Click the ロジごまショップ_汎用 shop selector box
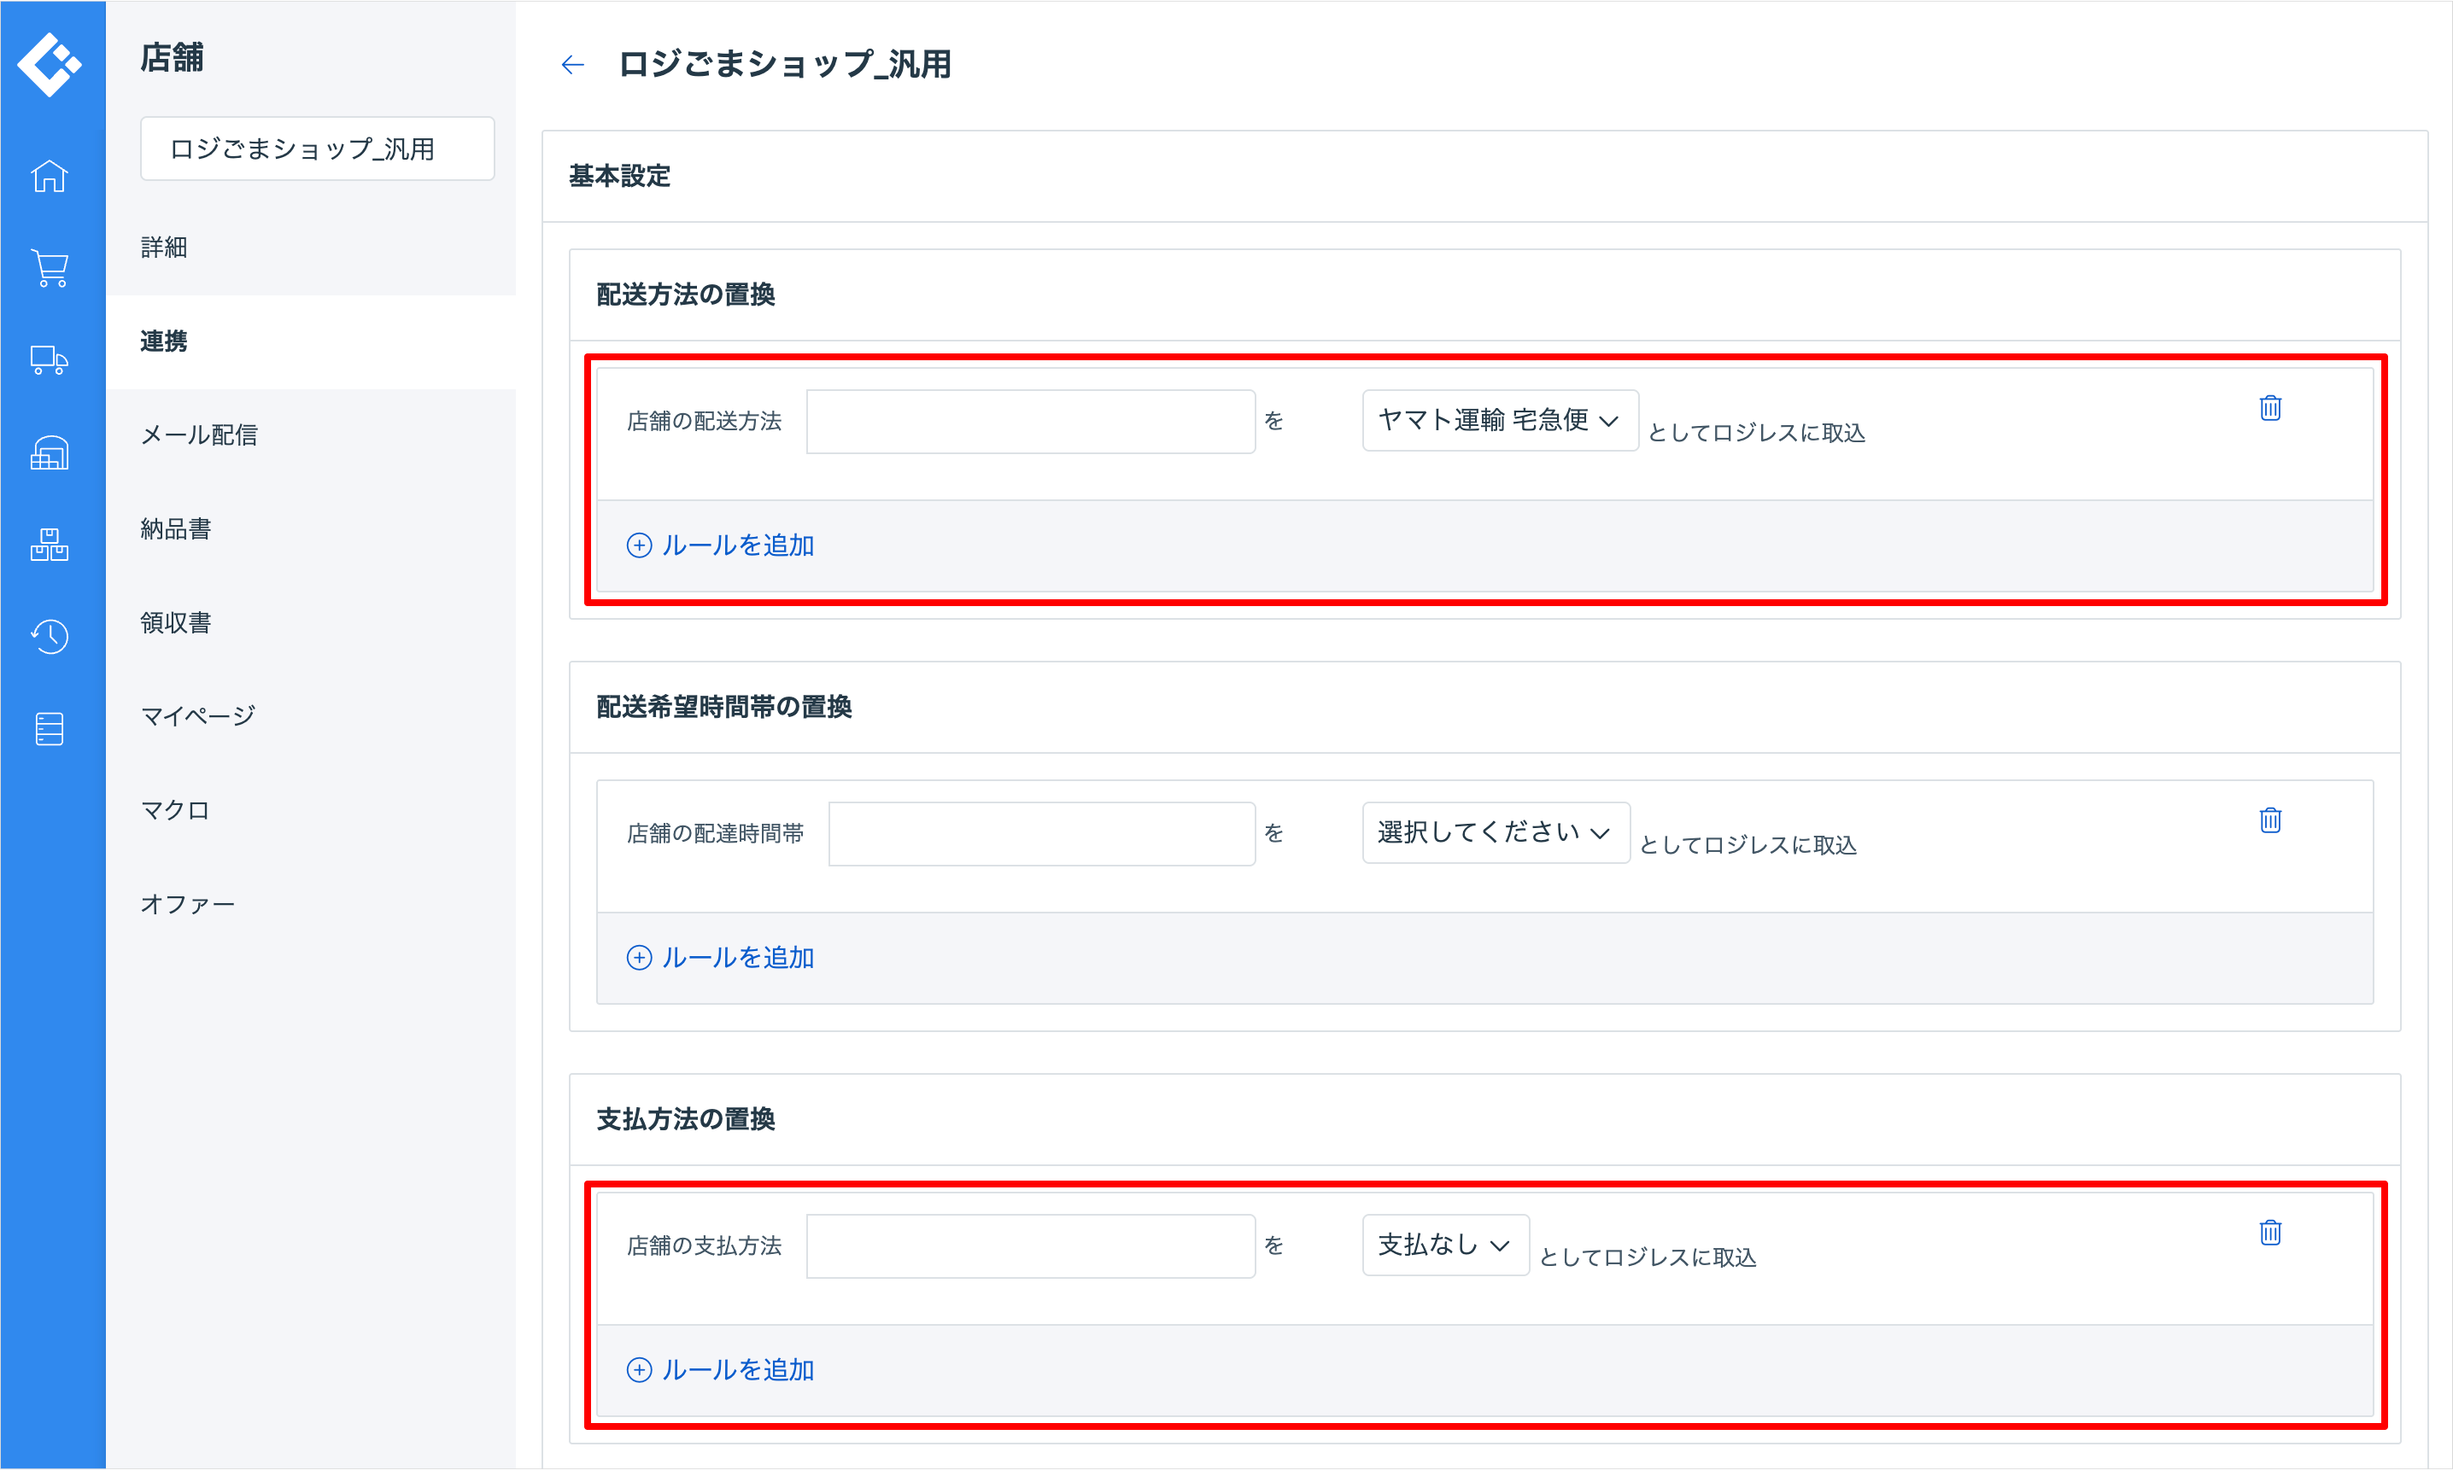 point(317,149)
